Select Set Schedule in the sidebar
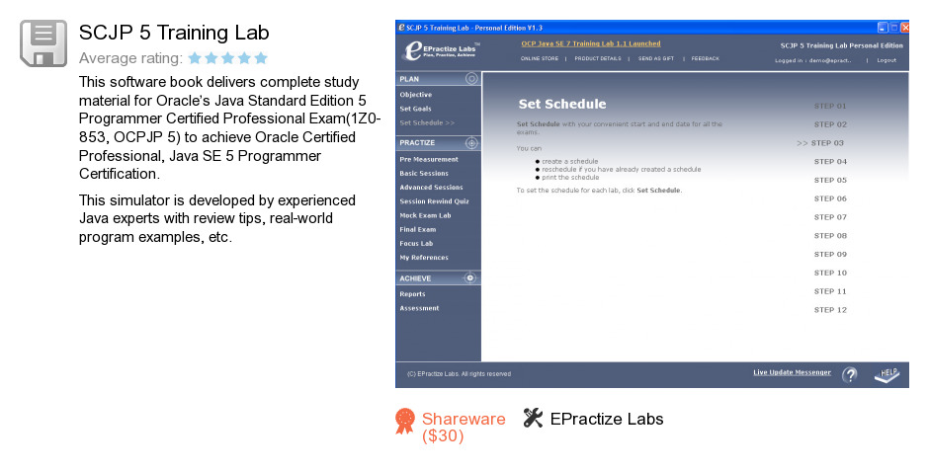This screenshot has height=471, width=929. pos(427,123)
